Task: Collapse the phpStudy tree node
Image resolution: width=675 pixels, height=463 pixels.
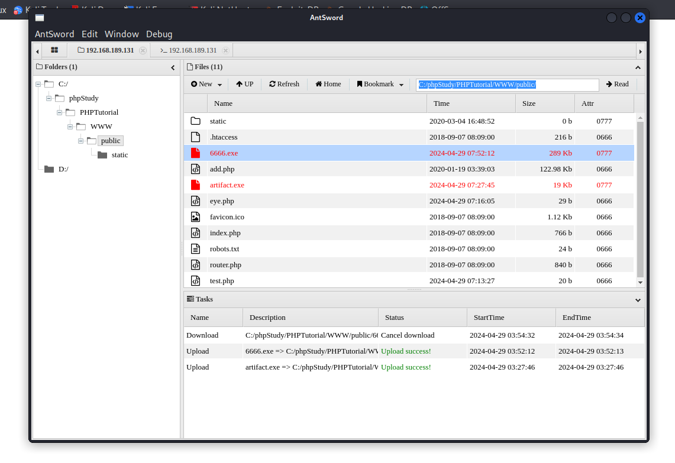Action: coord(49,99)
